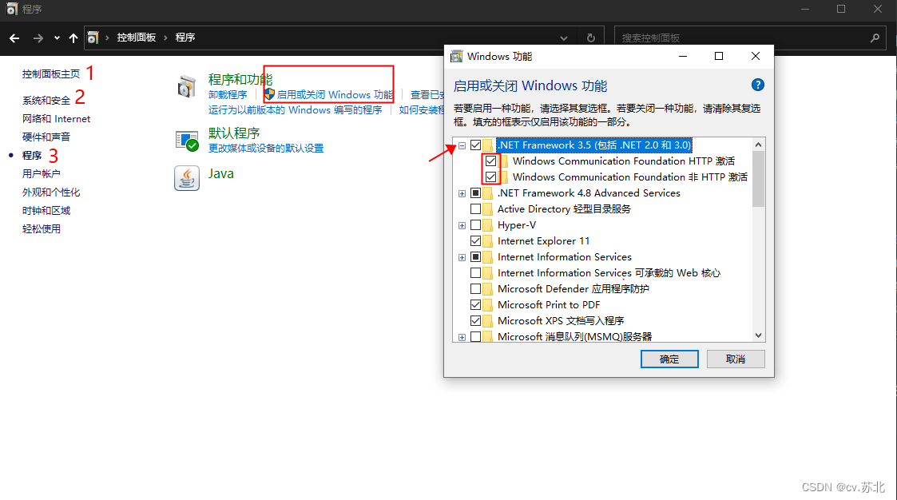Viewport: 897px width, 500px height.
Task: Click the folder icon beside Internet Explorer 11
Action: [487, 241]
